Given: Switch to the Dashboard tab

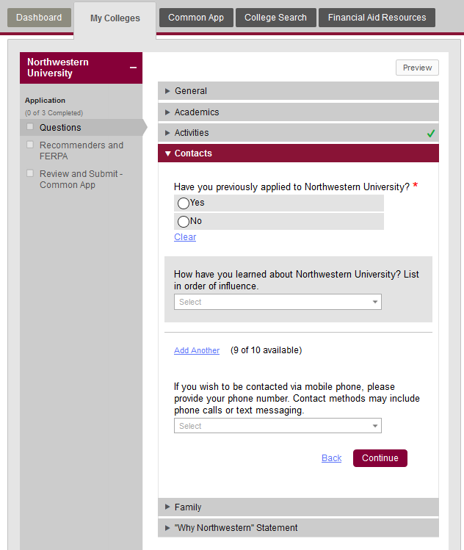Looking at the screenshot, I should pyautogui.click(x=39, y=18).
